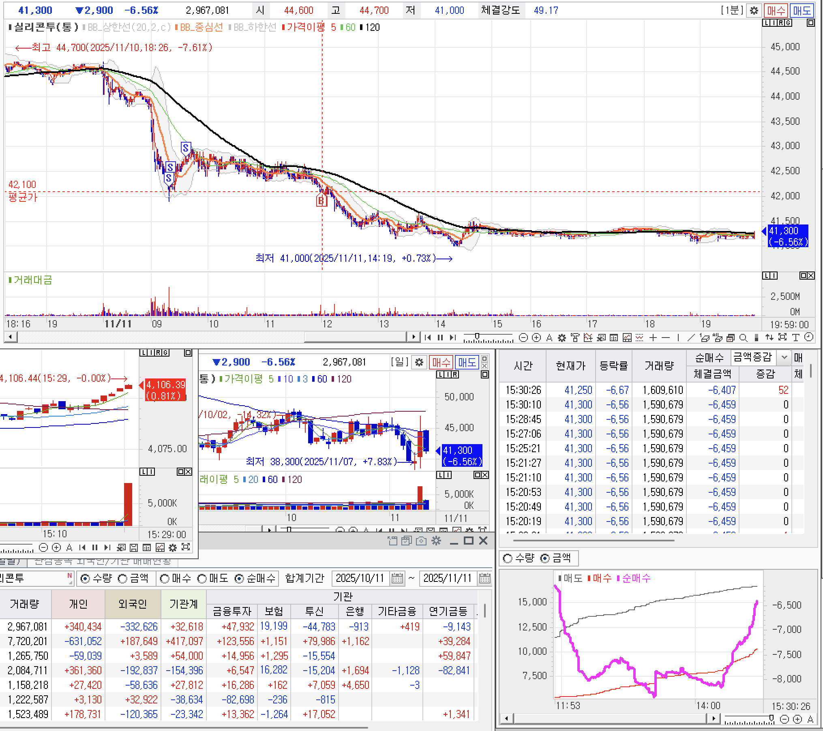This screenshot has height=731, width=823.
Task: Select the diagonal trend line drawing tool
Action: click(x=691, y=338)
